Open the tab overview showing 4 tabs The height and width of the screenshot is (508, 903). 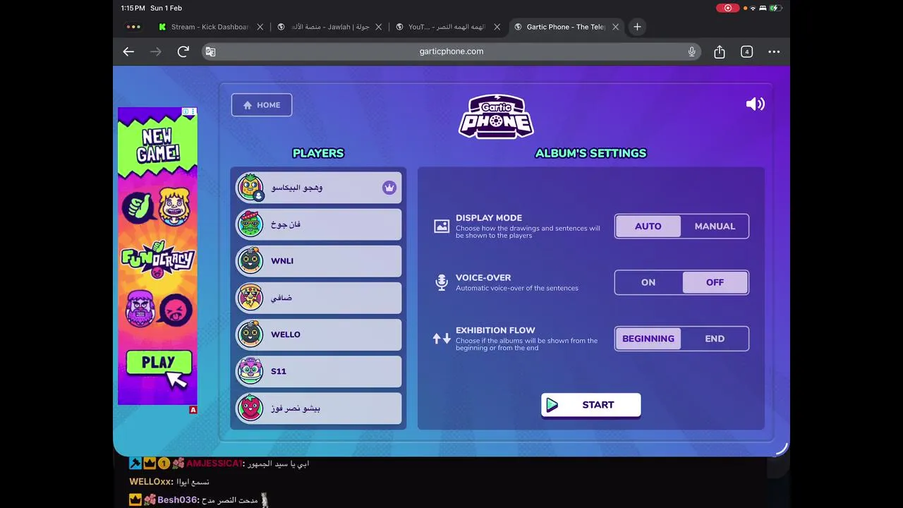[x=746, y=52]
